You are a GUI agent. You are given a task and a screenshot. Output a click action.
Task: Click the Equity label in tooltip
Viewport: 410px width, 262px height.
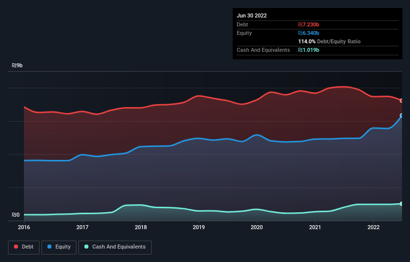[x=244, y=33]
